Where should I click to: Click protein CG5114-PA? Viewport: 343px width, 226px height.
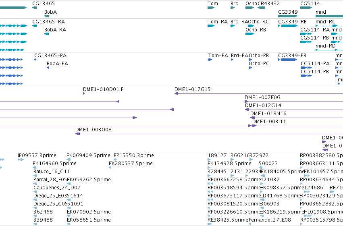click(315, 64)
